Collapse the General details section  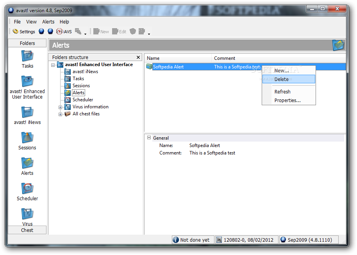[x=149, y=138]
